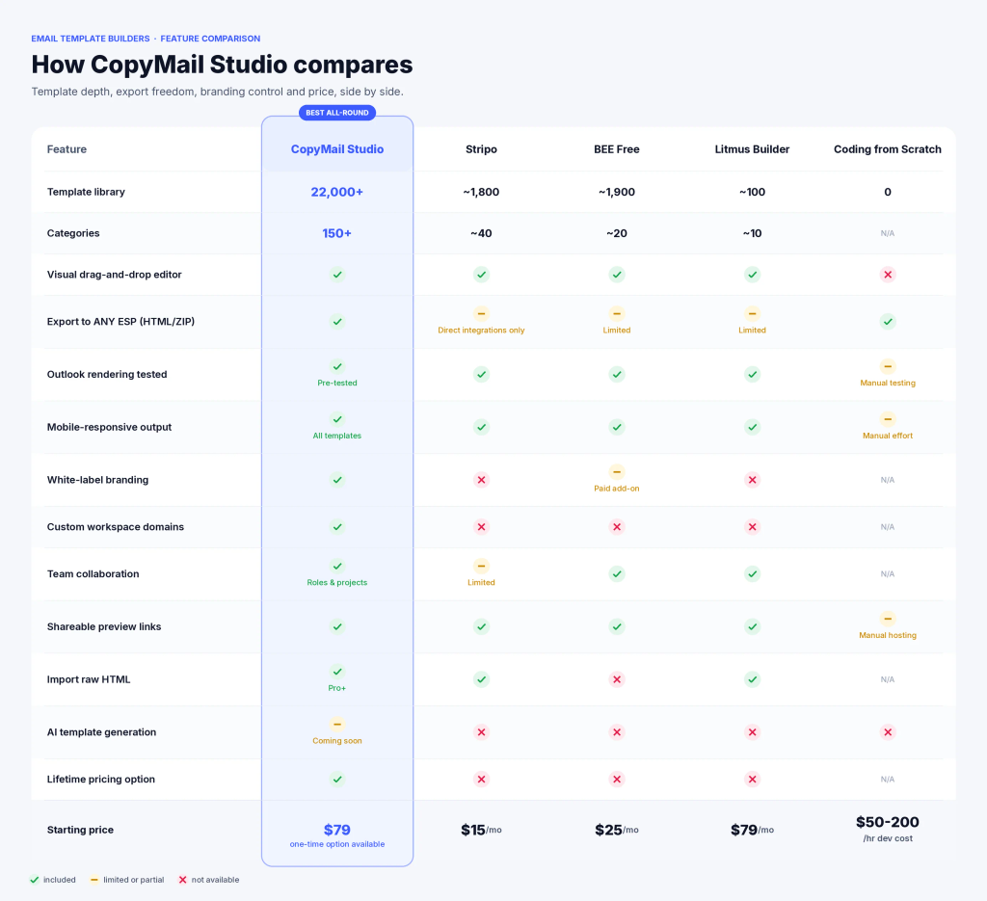
Task: Click the one-time option available text
Action: [x=337, y=844]
